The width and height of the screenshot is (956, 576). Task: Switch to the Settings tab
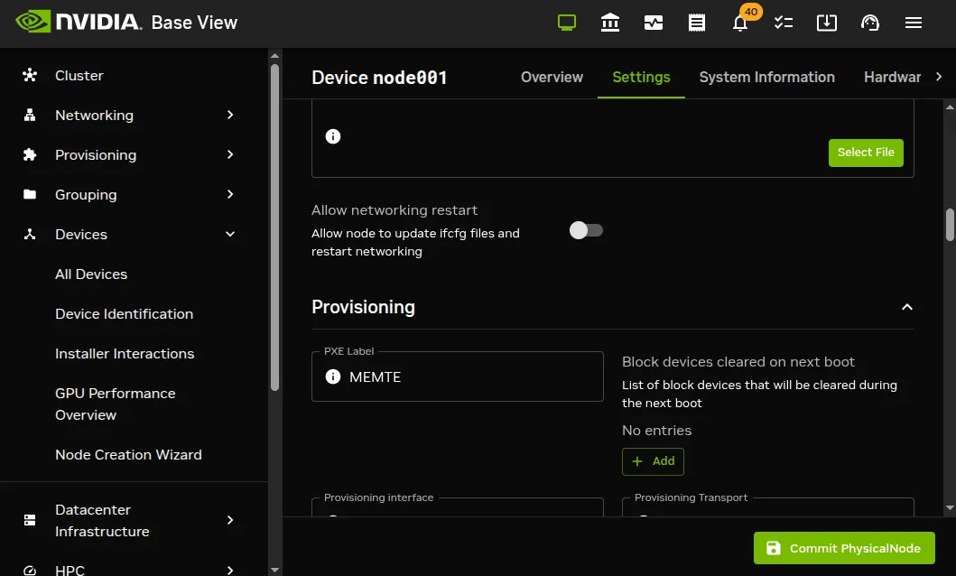pos(642,77)
